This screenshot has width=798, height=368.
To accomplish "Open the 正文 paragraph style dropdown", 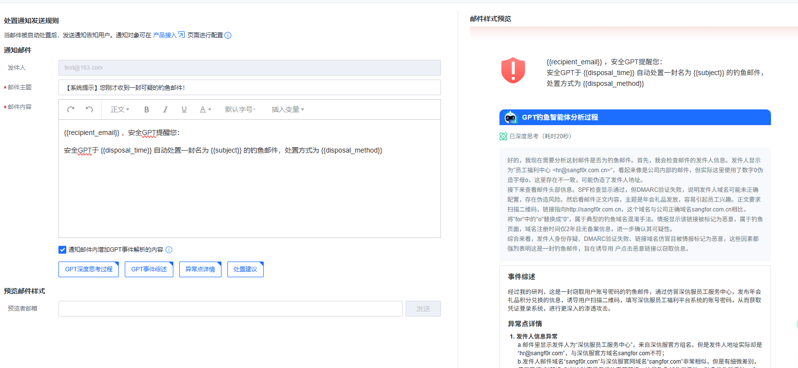I will (x=120, y=109).
